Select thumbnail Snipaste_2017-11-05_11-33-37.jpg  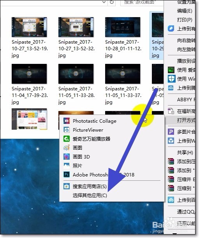(123, 74)
